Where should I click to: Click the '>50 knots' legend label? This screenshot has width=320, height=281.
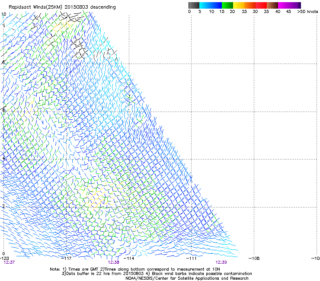click(x=307, y=12)
